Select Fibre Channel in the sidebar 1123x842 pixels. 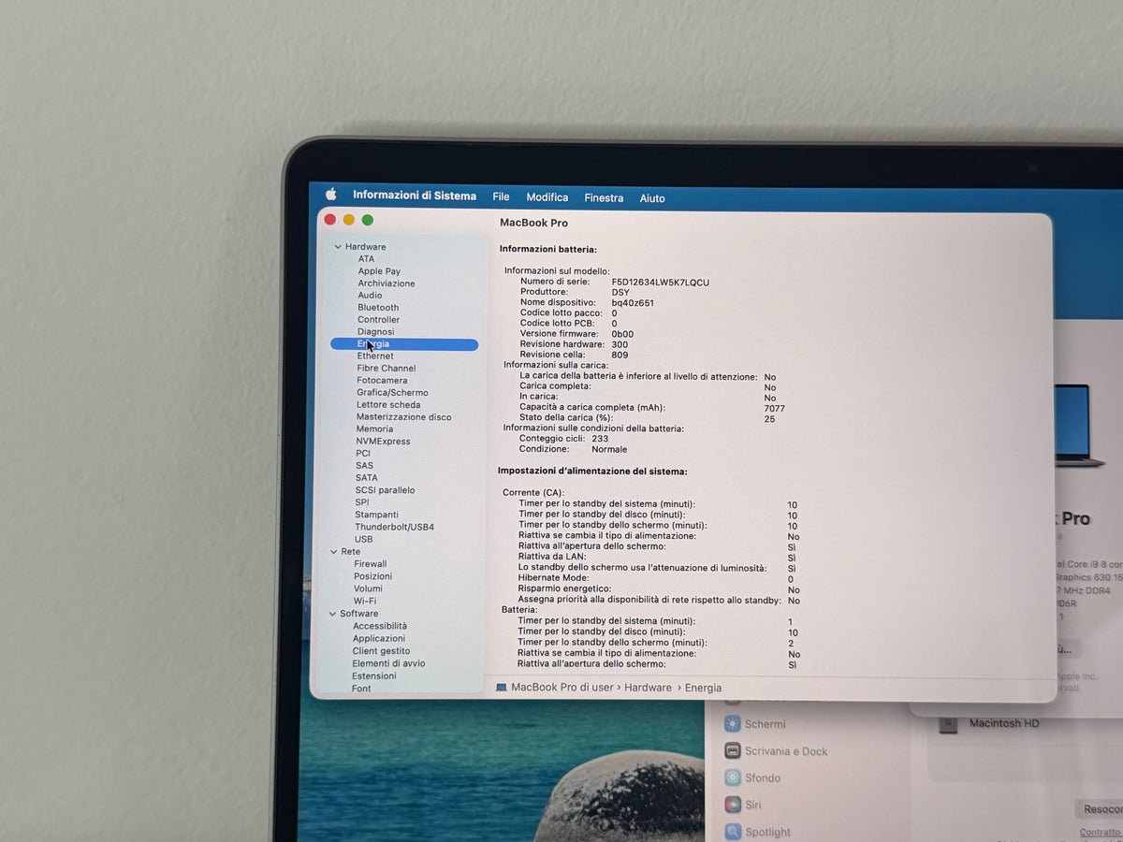click(386, 369)
